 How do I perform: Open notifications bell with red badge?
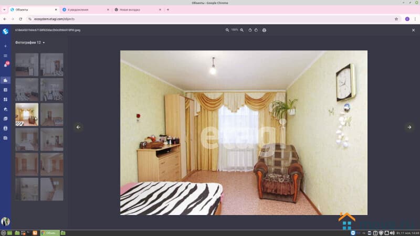click(x=5, y=65)
